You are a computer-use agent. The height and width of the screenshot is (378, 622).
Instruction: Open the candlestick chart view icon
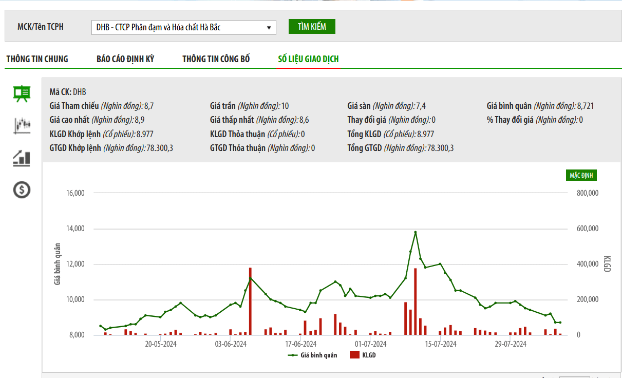[x=22, y=125]
